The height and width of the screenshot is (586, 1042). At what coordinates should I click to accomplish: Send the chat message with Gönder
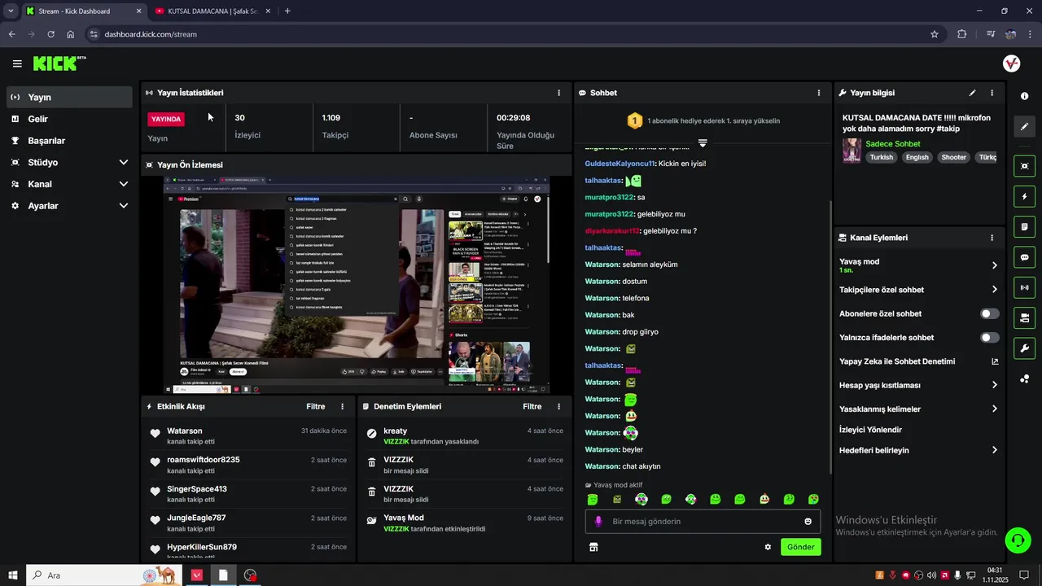click(x=800, y=547)
